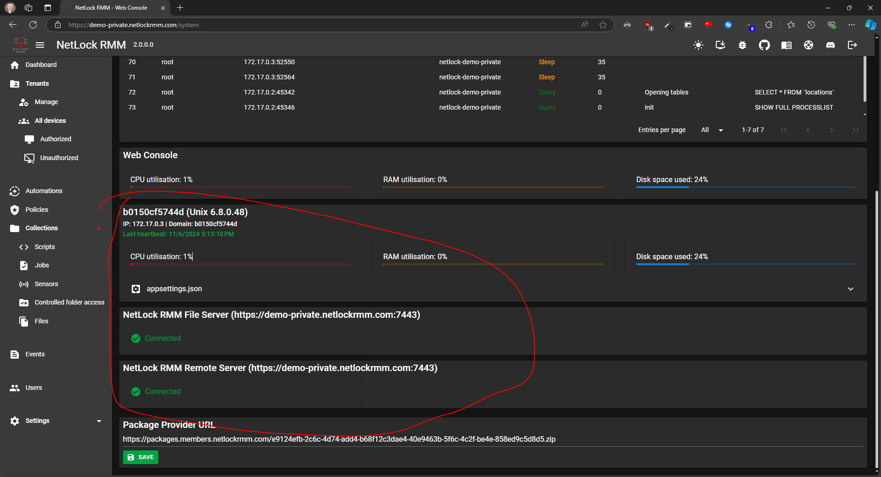Open browser settings ellipsis menu
The image size is (881, 477).
point(852,25)
